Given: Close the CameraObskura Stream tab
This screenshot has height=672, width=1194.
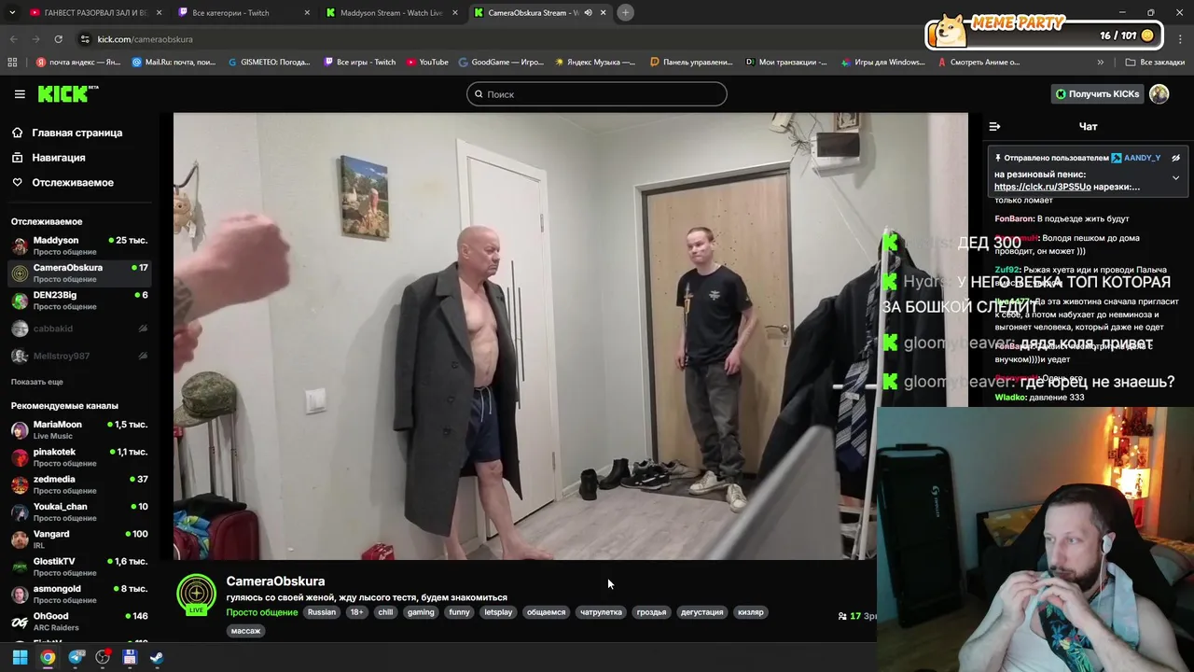Looking at the screenshot, I should coord(603,13).
